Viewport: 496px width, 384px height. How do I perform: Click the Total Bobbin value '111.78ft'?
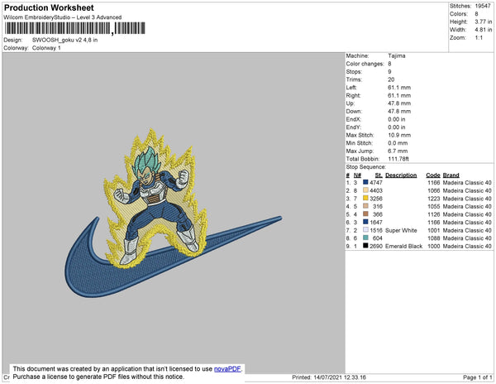tap(398, 159)
